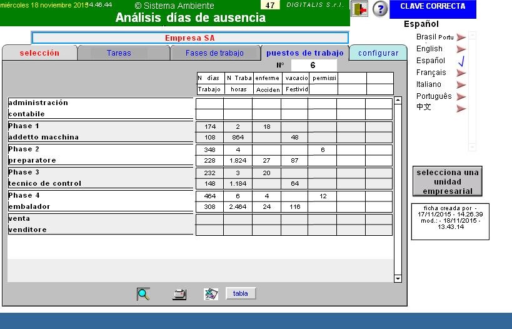Click the tecnico de control label
Image resolution: width=512 pixels, height=329 pixels.
[45, 184]
